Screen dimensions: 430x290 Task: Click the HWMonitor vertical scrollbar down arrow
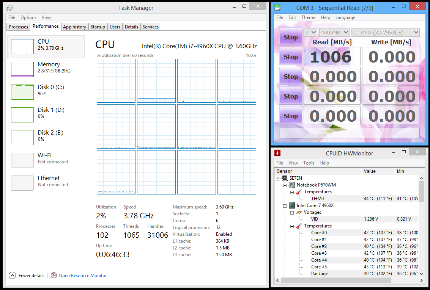click(x=422, y=274)
